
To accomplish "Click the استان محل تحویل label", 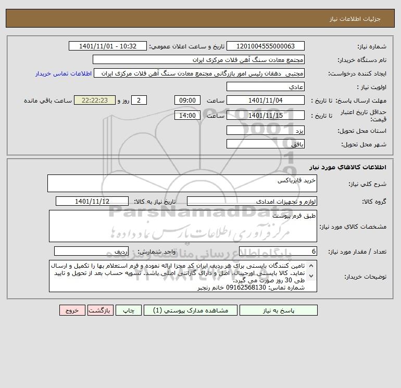I will pos(362,131).
